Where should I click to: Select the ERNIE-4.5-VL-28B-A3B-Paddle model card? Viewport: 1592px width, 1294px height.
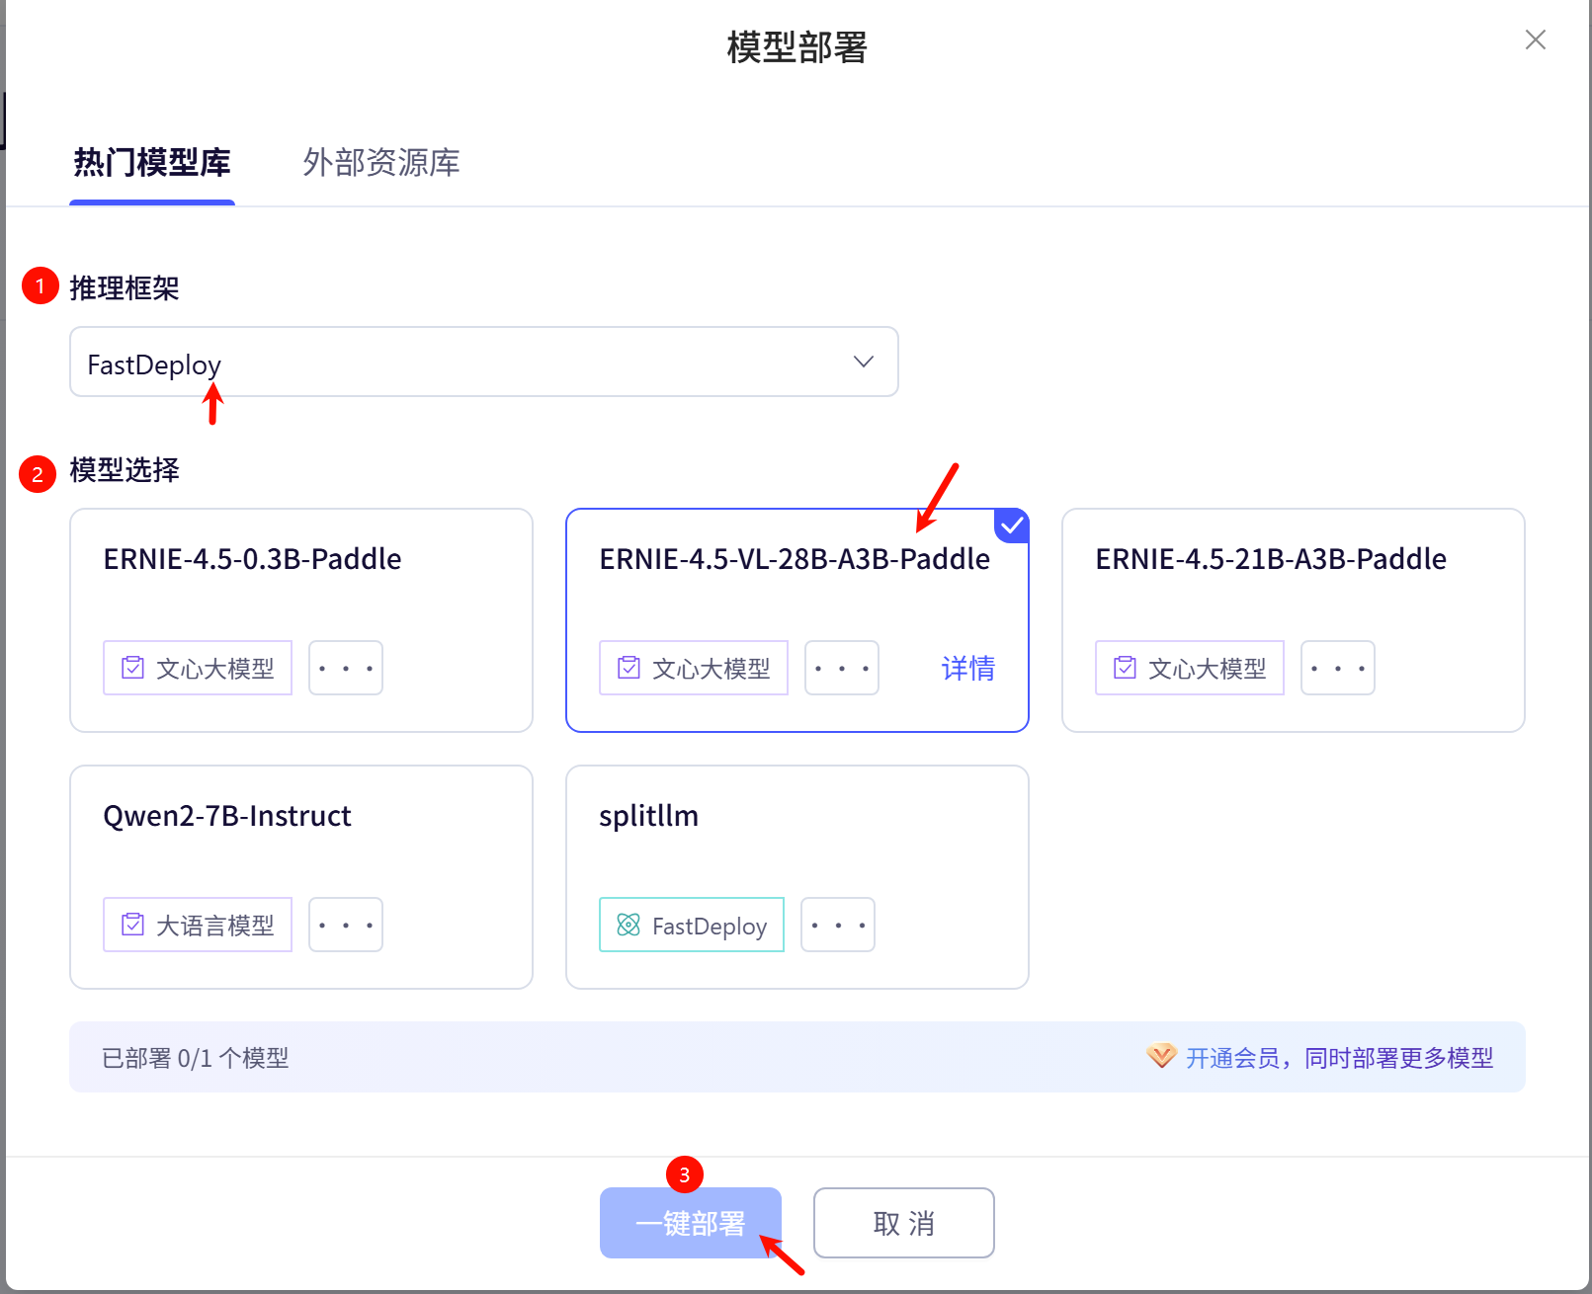point(797,620)
